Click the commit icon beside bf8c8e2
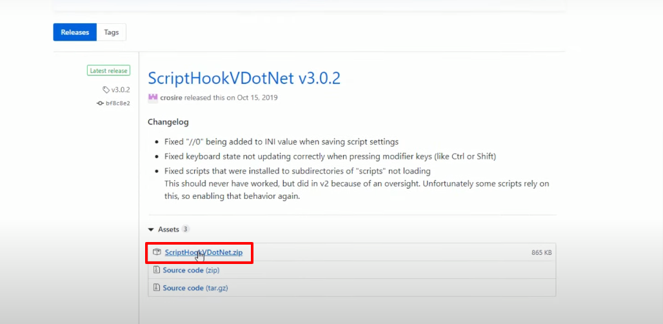 (x=100, y=103)
